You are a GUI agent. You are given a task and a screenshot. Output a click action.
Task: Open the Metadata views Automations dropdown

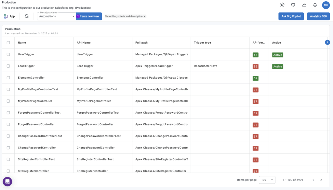point(57,16)
